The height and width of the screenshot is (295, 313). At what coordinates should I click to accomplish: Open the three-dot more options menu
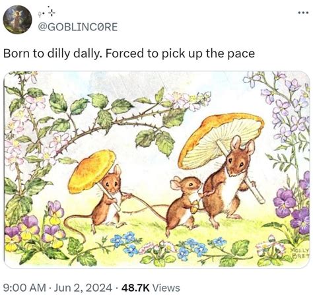(303, 13)
